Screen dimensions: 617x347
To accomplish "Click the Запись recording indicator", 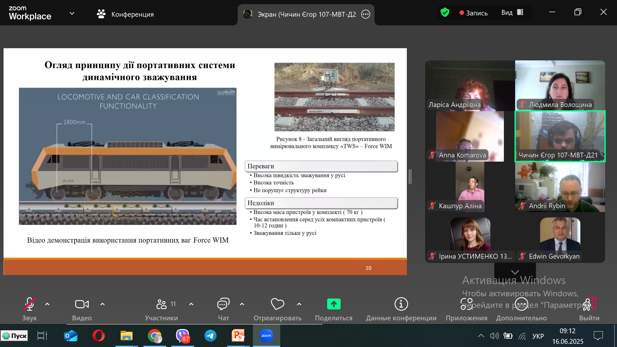I will 473,13.
